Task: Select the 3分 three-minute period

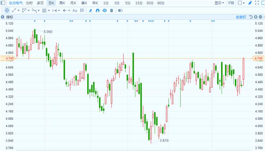Action: coord(117,3)
